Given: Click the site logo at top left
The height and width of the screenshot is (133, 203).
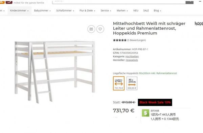Looking at the screenshot, I should pyautogui.click(x=6, y=2).
